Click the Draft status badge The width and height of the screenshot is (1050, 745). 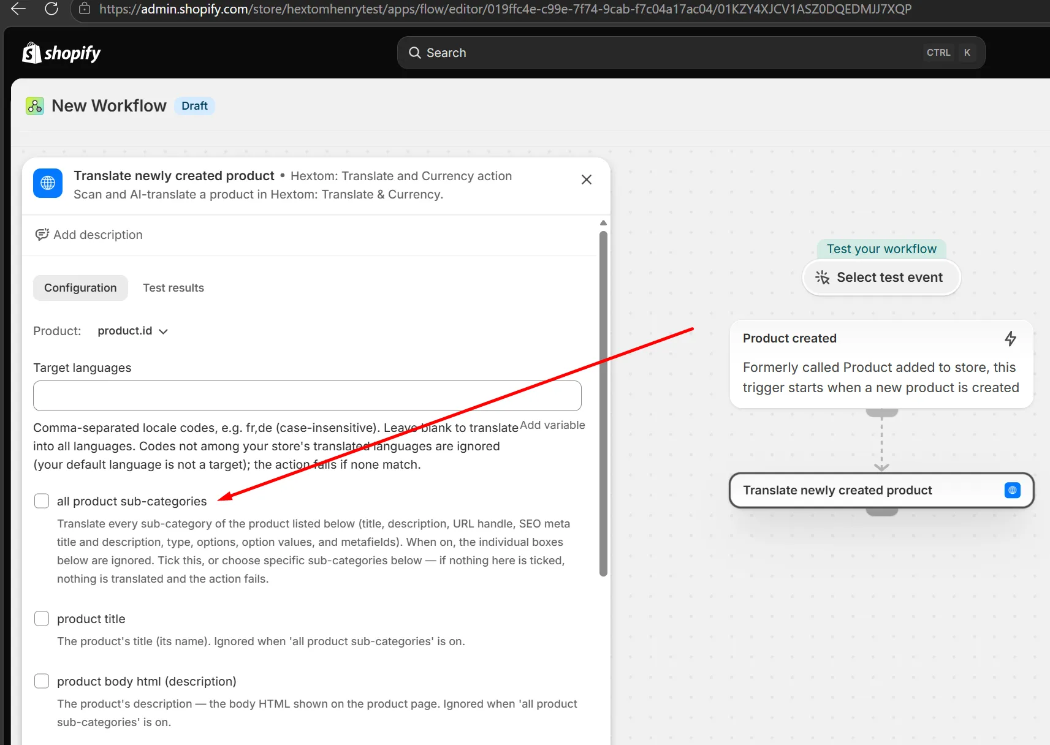pos(194,106)
